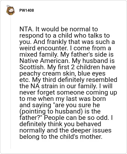This screenshot has width=127, height=154.
Task: Open the PW1408 user avatar
Action: coord(10,10)
